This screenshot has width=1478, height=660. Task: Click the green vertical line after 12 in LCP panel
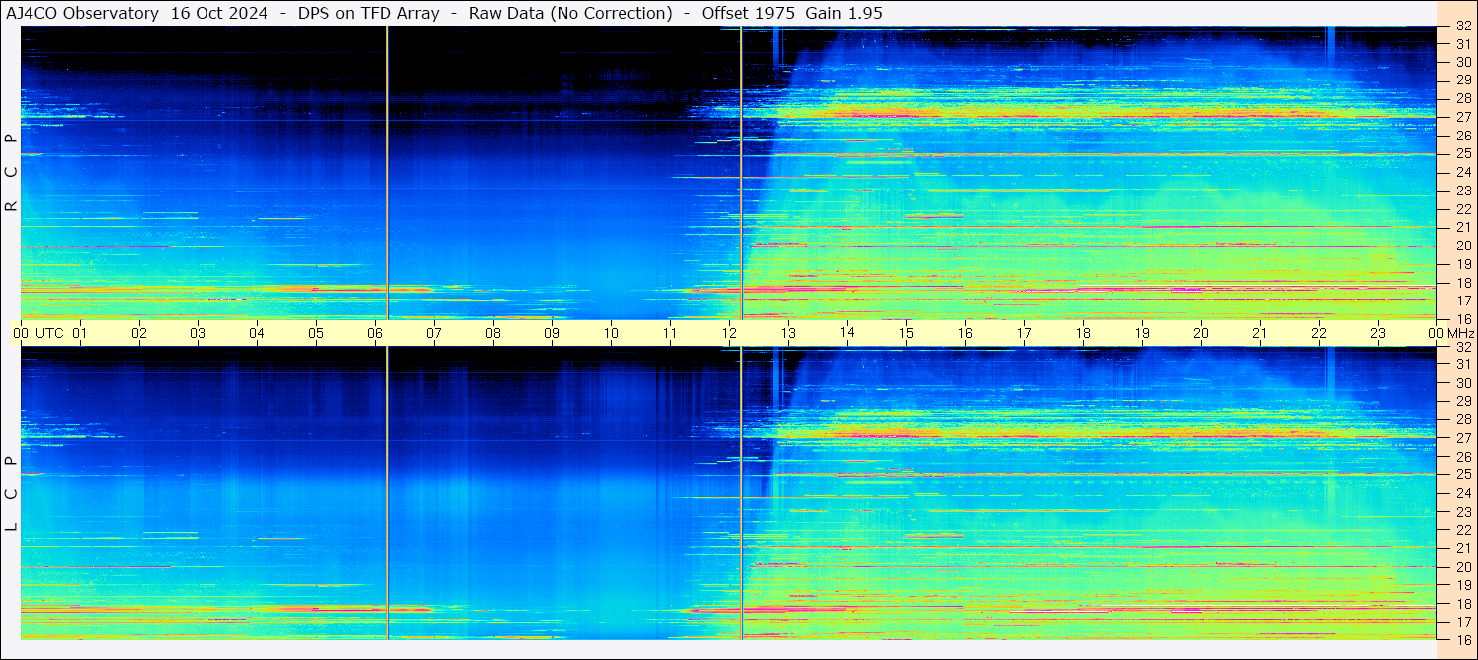741,491
